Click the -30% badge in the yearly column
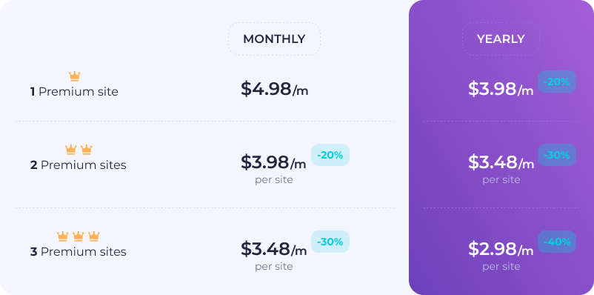The height and width of the screenshot is (295, 594). click(557, 155)
